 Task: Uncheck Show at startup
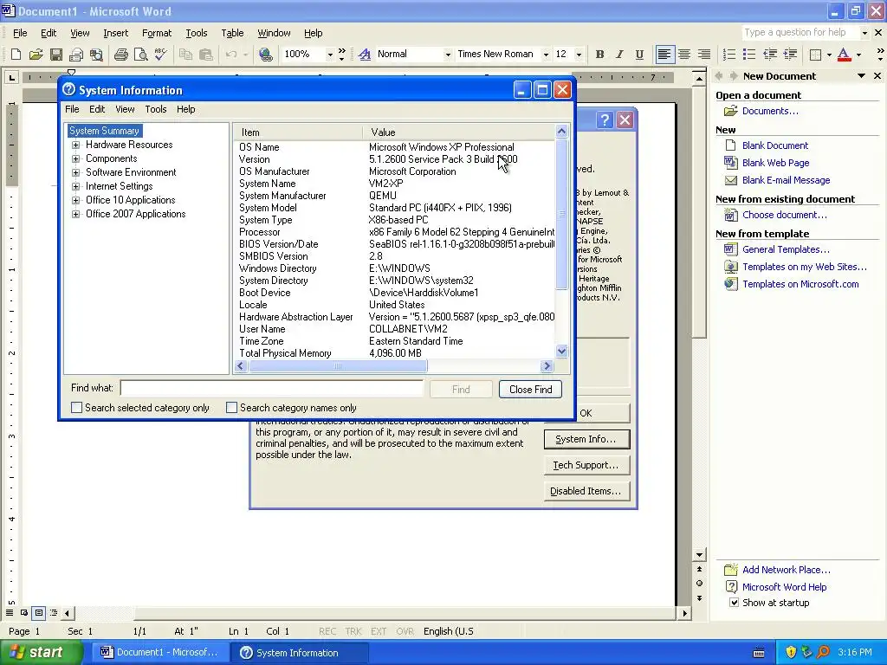(x=734, y=603)
